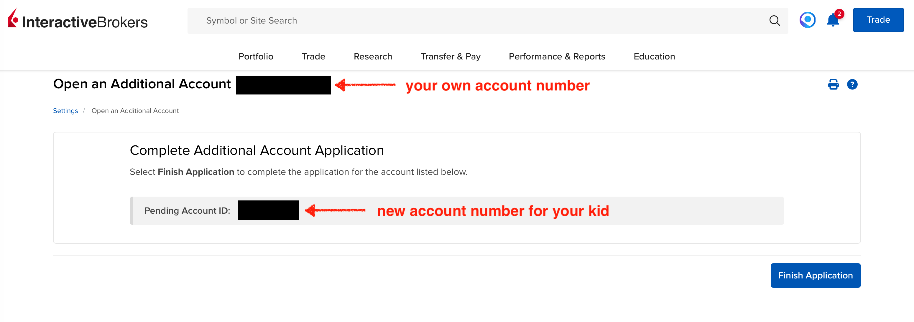This screenshot has width=914, height=322.
Task: Select the Research menu
Action: point(373,57)
